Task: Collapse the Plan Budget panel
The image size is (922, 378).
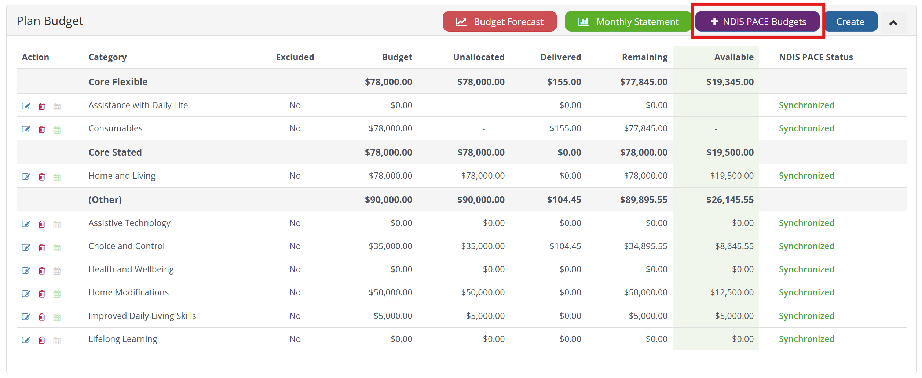Action: click(x=893, y=23)
